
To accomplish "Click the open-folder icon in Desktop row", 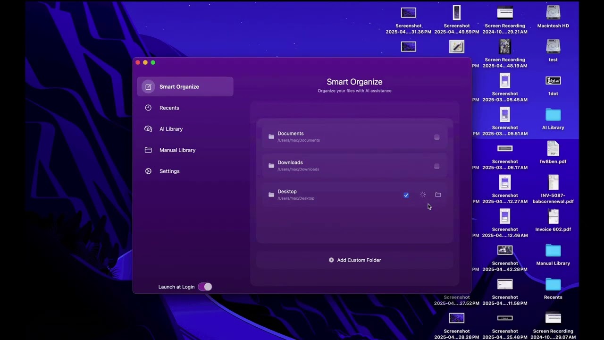I will point(438,195).
